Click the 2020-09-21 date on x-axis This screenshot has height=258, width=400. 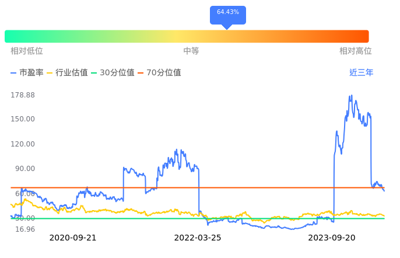click(x=72, y=238)
